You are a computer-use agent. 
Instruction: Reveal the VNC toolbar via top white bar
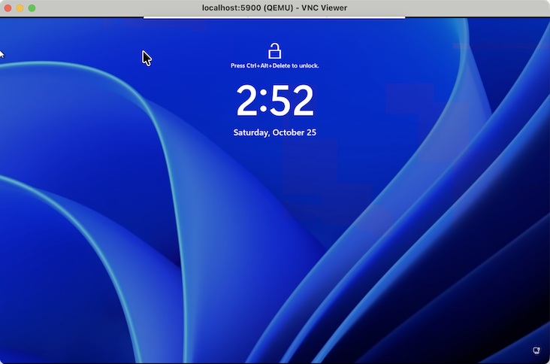click(274, 17)
